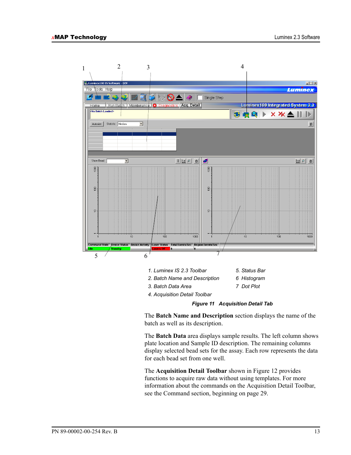Image resolution: width=351 pixels, height=455 pixels.
Task: Switch to the Run Batch tab
Action: (x=116, y=106)
